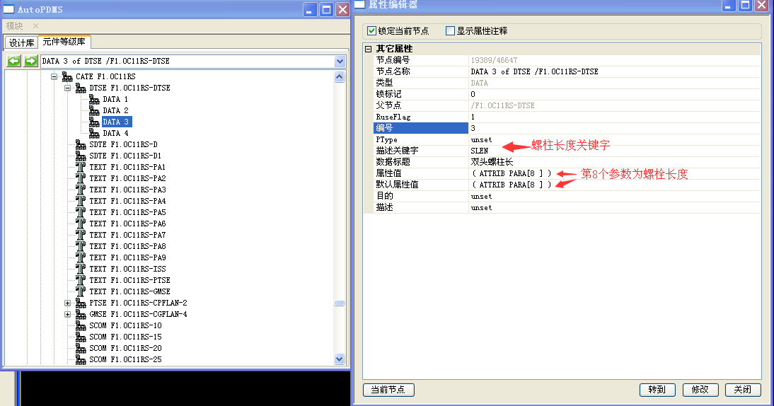Click the GMSE F1.0C11RS-CGFLAN-4 node icon
Viewport: 774px width, 406px height.
pos(81,314)
